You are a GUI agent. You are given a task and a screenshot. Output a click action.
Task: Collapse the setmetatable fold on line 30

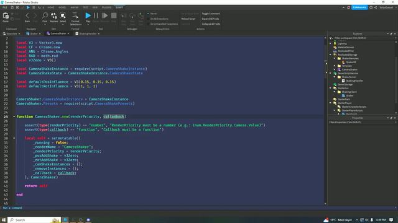14,138
